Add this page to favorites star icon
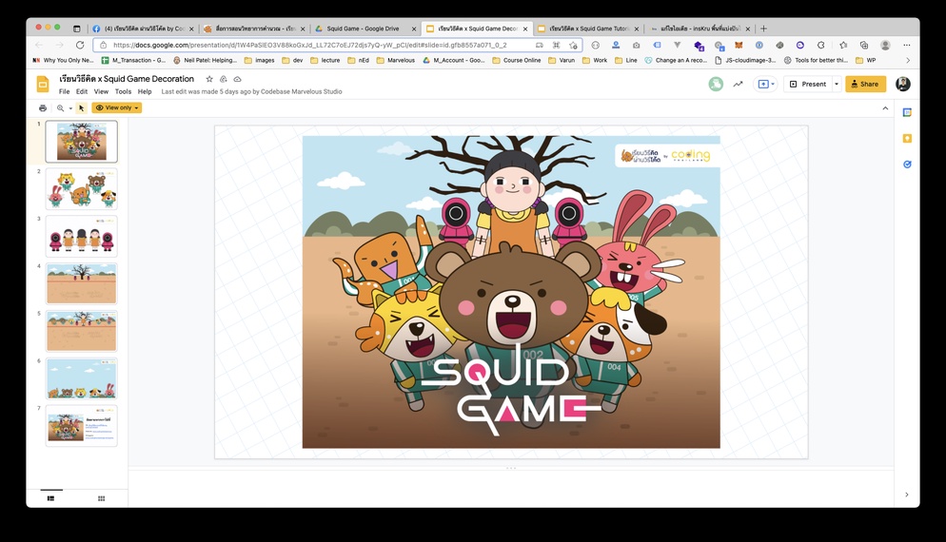This screenshot has height=542, width=946. point(573,46)
